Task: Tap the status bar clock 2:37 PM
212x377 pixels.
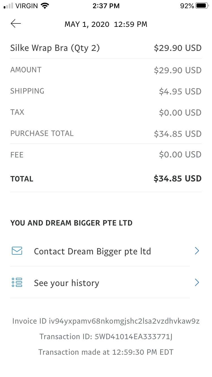Action: [106, 6]
